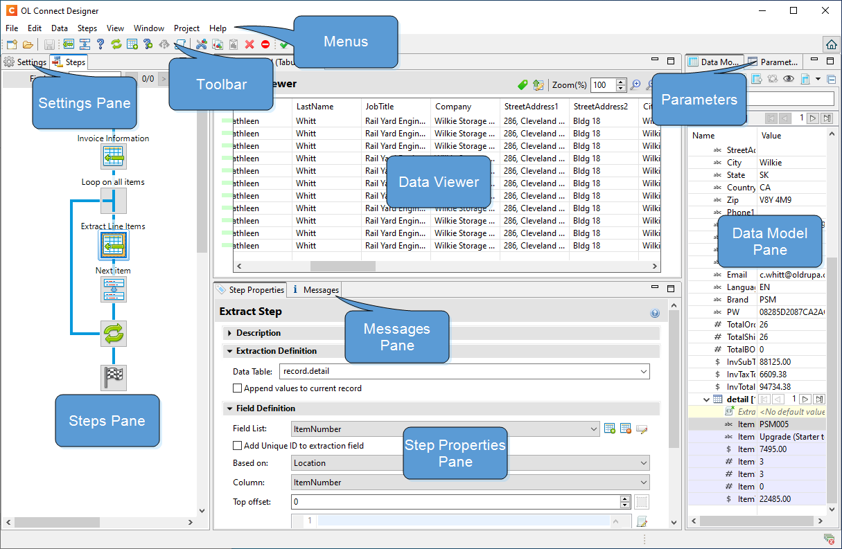This screenshot has width=842, height=549.
Task: Increase Top offset using its up stepper arrow
Action: coord(624,498)
